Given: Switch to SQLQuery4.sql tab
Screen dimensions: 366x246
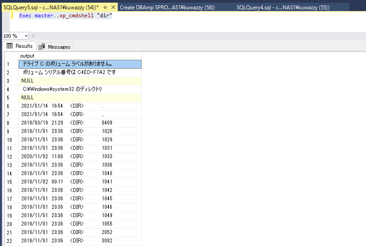Looking at the screenshot, I should 283,8.
